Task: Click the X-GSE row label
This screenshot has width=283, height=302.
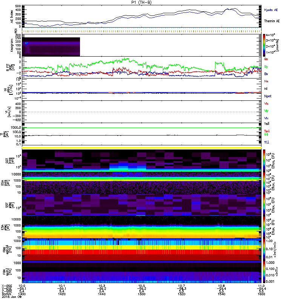Action: [x=6, y=286]
